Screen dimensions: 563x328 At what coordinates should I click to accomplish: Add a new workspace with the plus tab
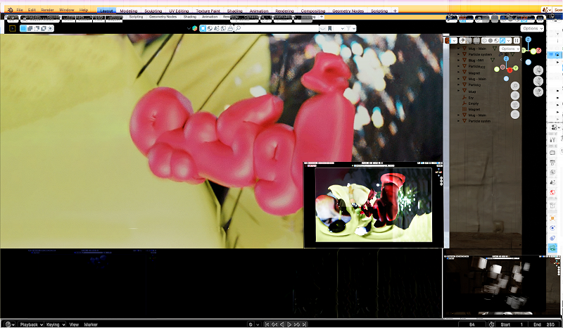coord(395,11)
